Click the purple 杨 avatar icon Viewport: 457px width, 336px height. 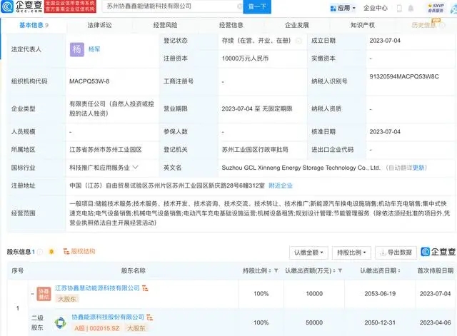77,49
